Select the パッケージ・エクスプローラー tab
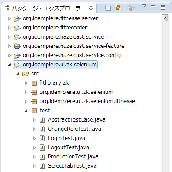Screen dimensions: 172x172 pyautogui.click(x=48, y=8)
